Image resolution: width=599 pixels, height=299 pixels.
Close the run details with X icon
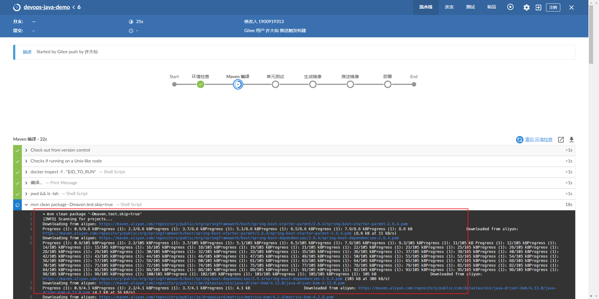572,7
